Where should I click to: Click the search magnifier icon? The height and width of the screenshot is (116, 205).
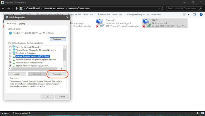click(x=200, y=8)
